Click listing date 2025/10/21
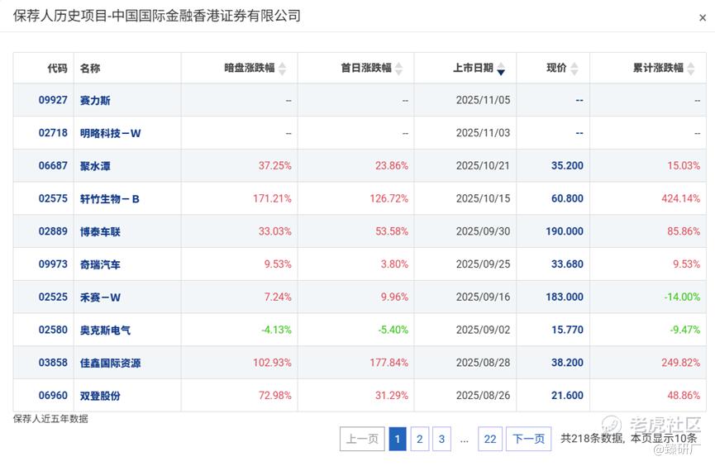 pos(483,165)
